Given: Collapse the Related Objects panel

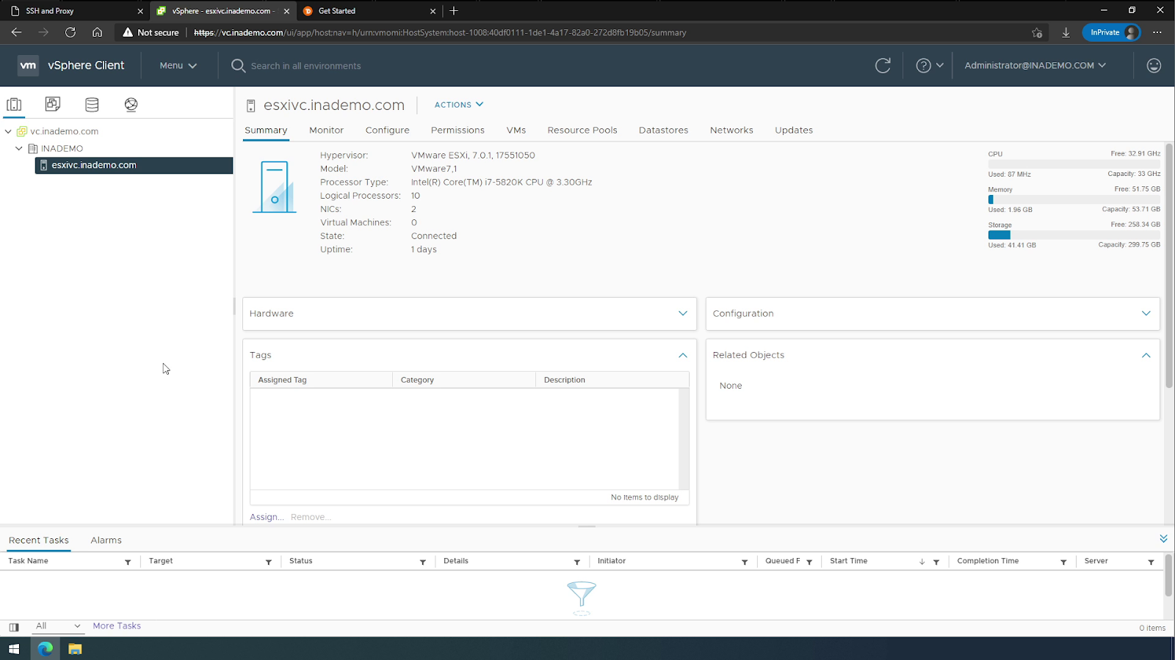Looking at the screenshot, I should pos(1146,355).
